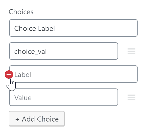Place cursor in first choice's value input
This screenshot has height=136, width=146.
(x=64, y=51)
